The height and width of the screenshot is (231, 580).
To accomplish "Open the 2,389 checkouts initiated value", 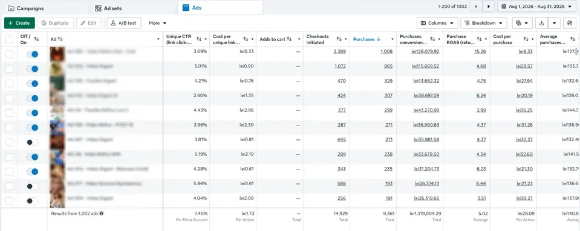I will (x=339, y=51).
